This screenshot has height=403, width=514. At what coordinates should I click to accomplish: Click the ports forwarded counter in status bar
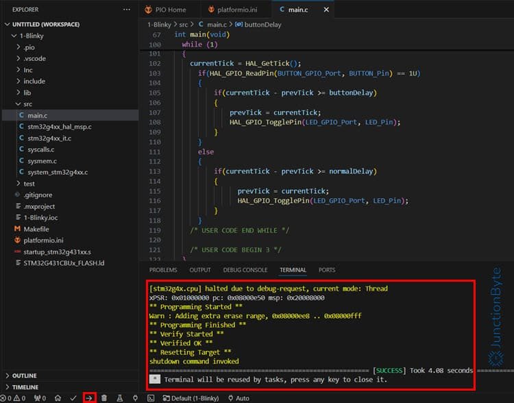point(40,398)
